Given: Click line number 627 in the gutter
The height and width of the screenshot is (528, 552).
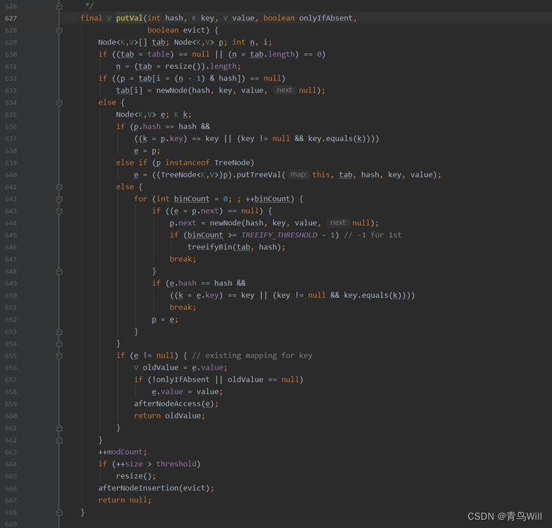Looking at the screenshot, I should tap(11, 18).
